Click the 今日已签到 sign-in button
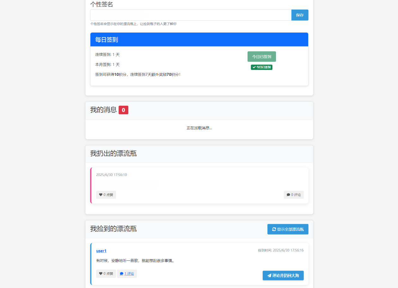The width and height of the screenshot is (398, 288). 261,57
